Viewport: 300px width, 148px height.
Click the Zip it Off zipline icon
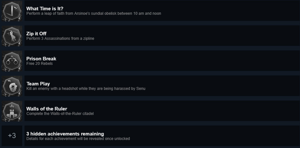(x=12, y=36)
